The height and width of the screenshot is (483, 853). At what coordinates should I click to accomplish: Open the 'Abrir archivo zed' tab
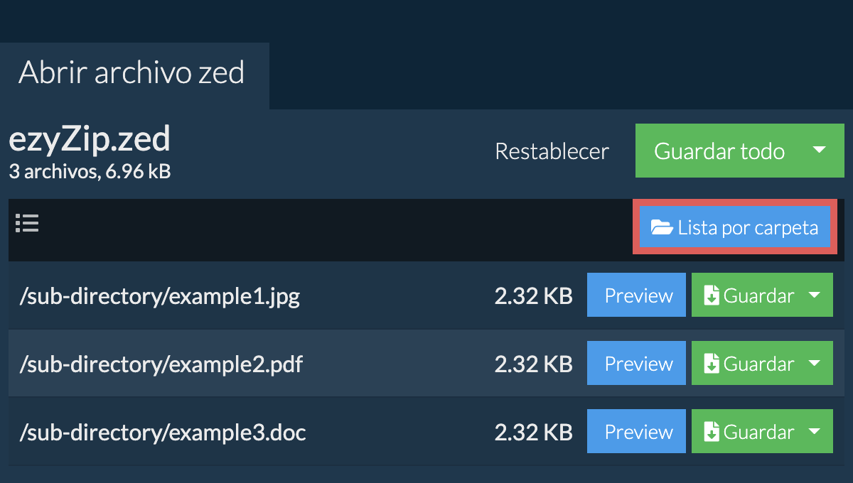132,73
